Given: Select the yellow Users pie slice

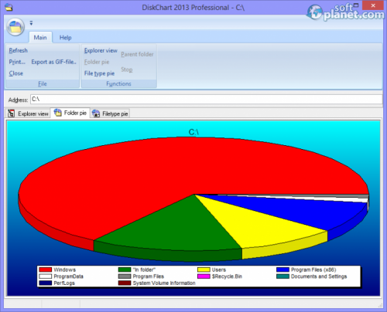Looking at the screenshot, I should (x=258, y=226).
